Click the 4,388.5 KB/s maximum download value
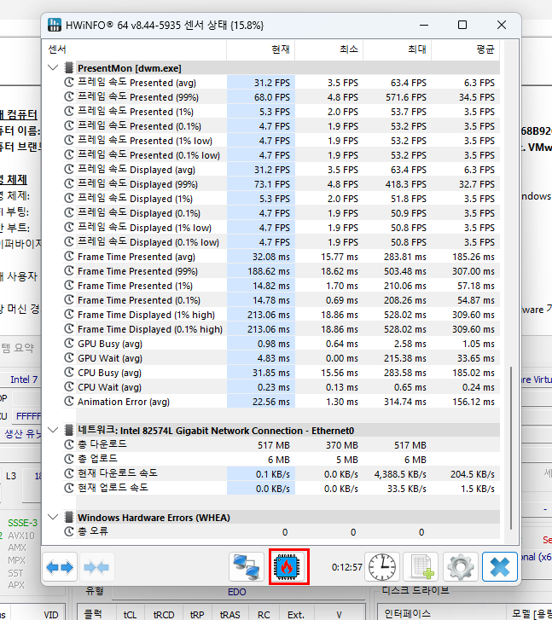This screenshot has width=552, height=620. [400, 474]
